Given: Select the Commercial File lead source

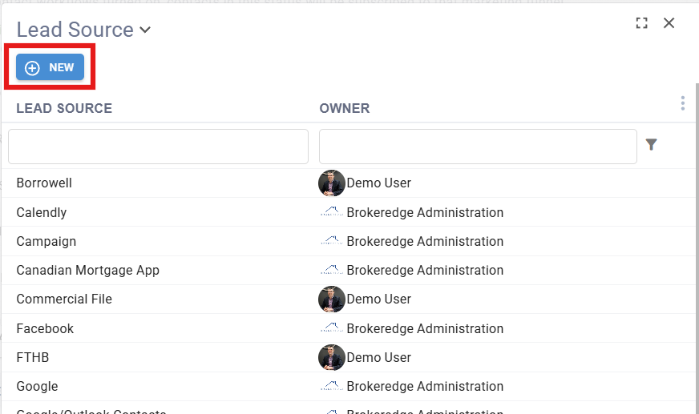Looking at the screenshot, I should point(64,299).
